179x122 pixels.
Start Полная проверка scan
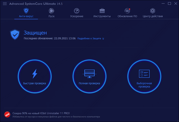pos(89,76)
